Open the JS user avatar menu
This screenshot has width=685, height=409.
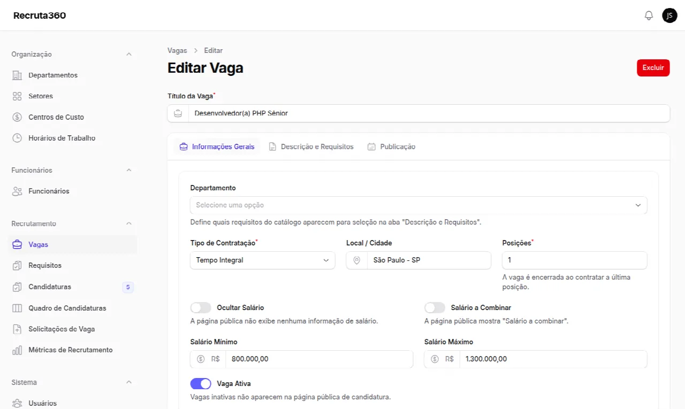click(x=669, y=16)
